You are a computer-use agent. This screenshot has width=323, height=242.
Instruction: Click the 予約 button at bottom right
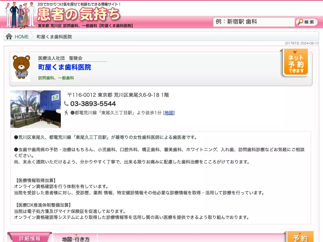[x=300, y=237]
